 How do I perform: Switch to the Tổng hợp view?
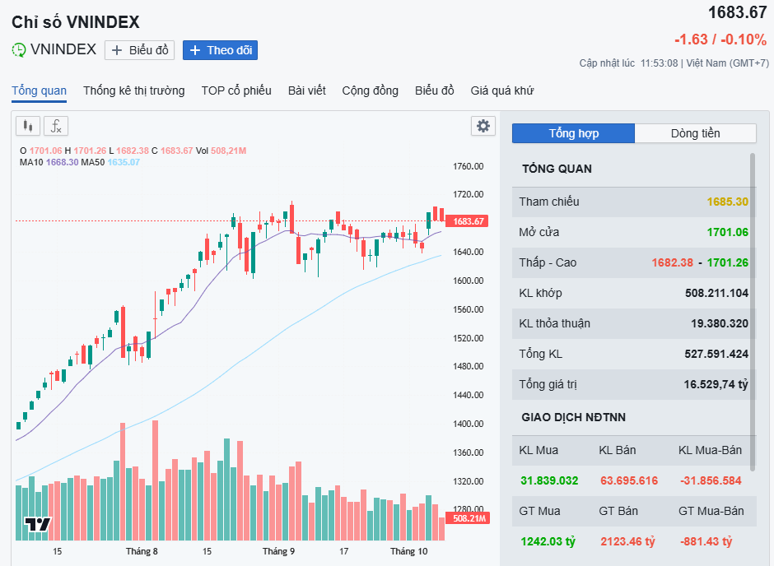[573, 133]
